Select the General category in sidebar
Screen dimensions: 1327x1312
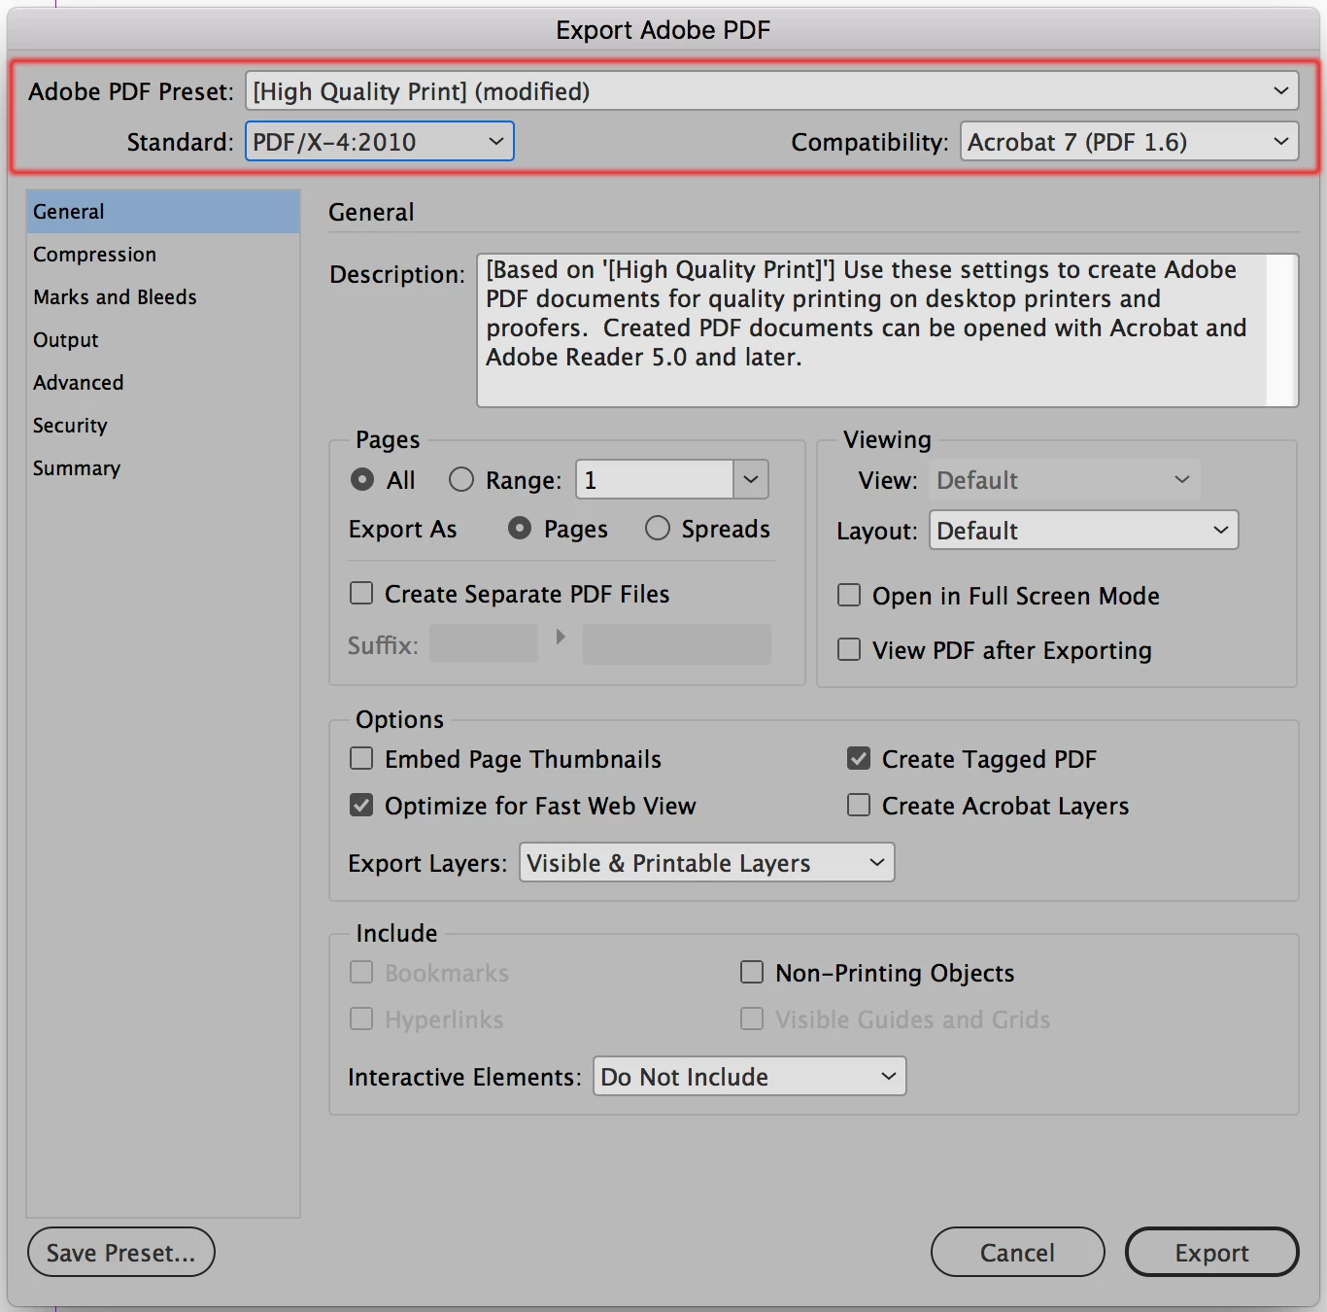pos(163,212)
